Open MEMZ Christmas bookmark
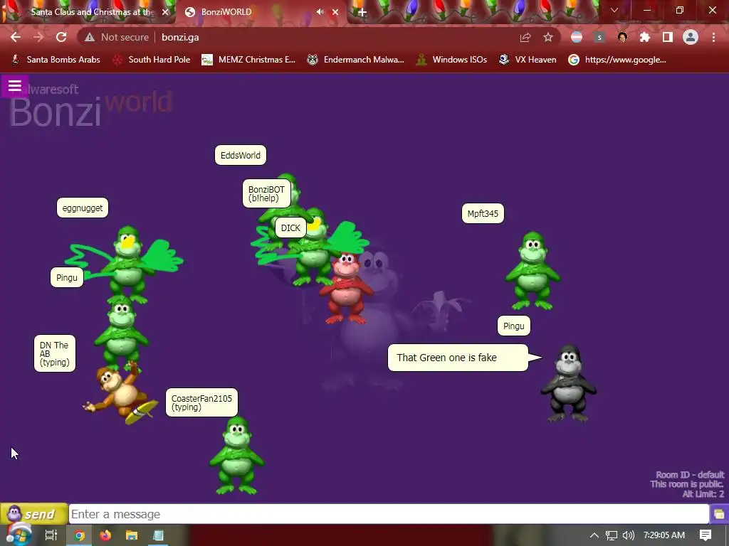Image resolution: width=729 pixels, height=546 pixels. (x=248, y=60)
